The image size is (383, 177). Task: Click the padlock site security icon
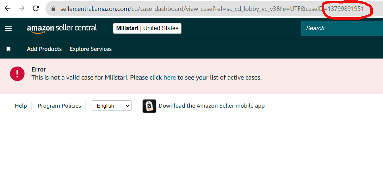click(x=54, y=9)
